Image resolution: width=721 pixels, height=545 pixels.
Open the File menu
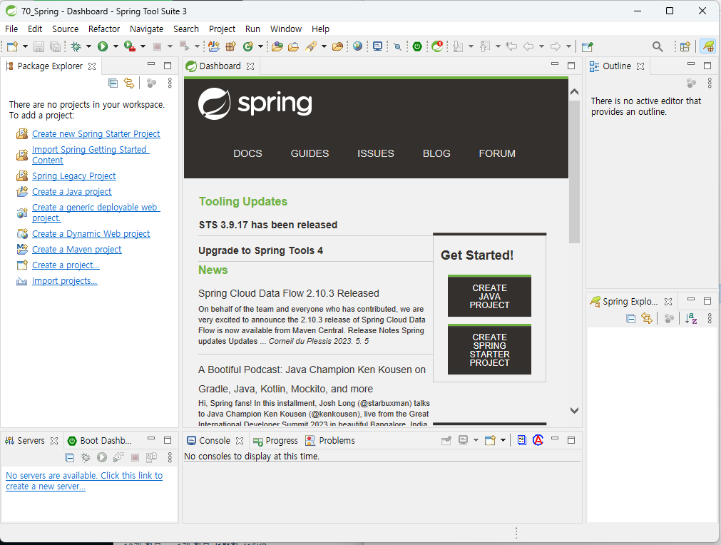click(x=11, y=29)
